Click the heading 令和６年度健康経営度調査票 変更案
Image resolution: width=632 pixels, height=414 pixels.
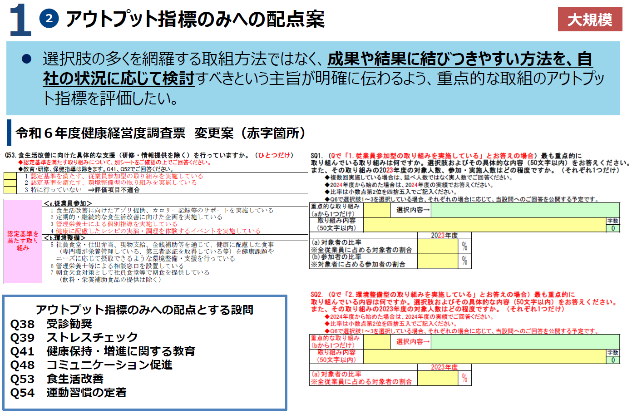(160, 133)
